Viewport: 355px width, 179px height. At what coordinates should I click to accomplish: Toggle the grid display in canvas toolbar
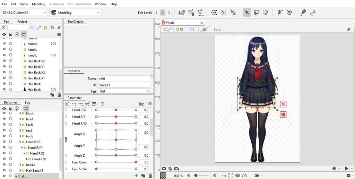[x=205, y=29]
